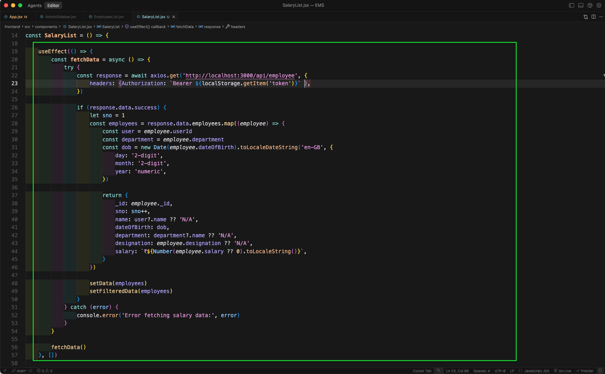Toggle Cursor Tab in the status bar
Viewport: 605px width, 374px height.
tap(422, 371)
